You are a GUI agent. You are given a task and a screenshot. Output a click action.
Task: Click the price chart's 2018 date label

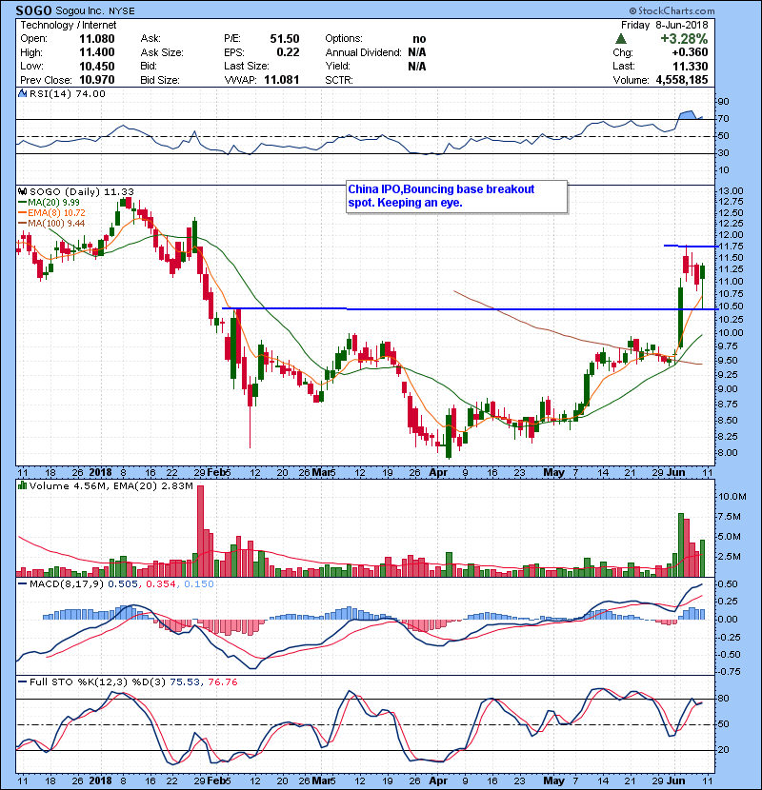pos(100,473)
